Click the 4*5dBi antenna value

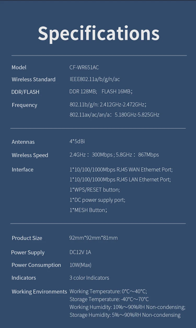(x=77, y=141)
